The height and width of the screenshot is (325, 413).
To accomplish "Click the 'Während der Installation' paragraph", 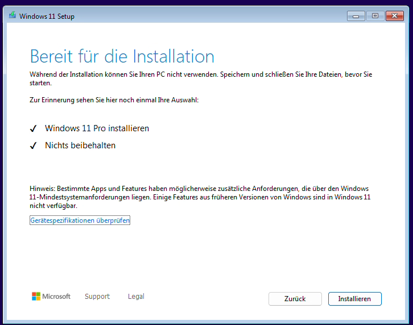I will [x=201, y=78].
